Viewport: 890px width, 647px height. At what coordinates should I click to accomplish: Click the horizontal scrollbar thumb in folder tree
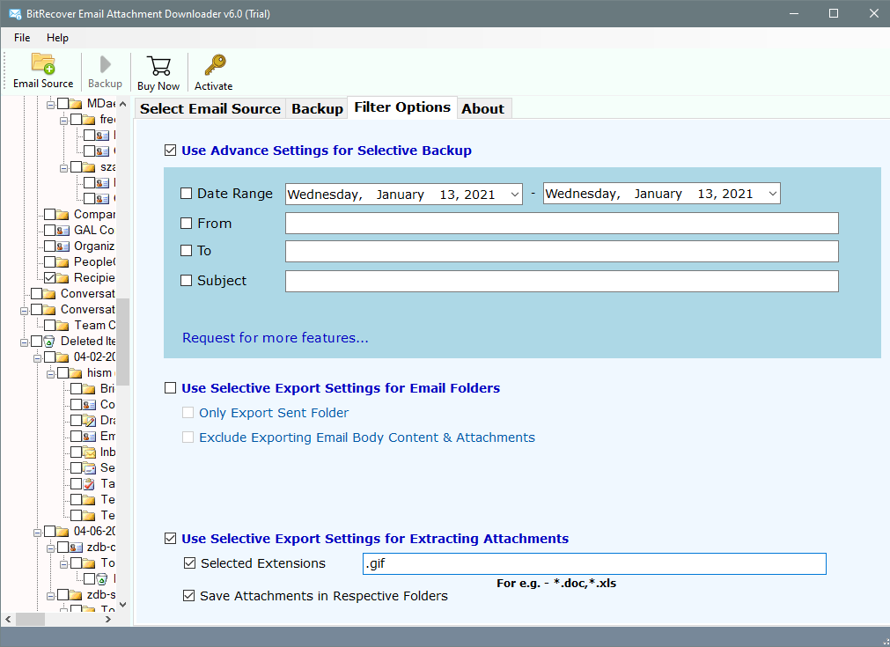30,619
